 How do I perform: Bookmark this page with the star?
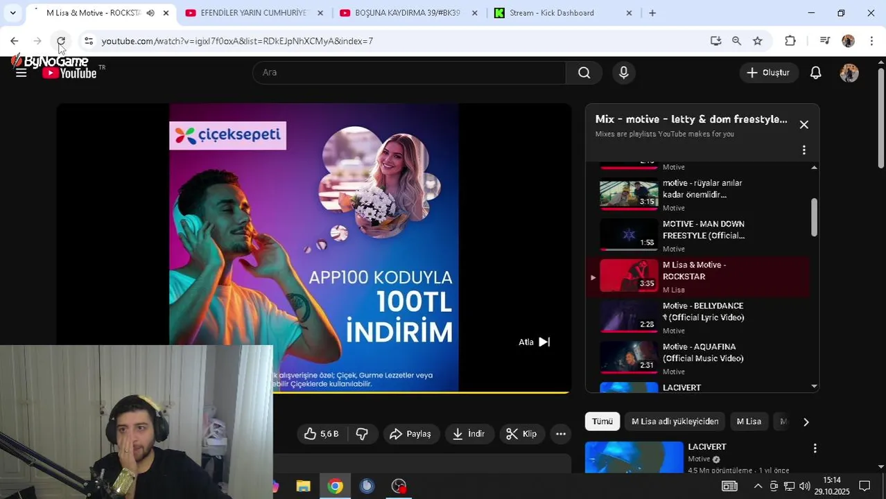pos(758,41)
